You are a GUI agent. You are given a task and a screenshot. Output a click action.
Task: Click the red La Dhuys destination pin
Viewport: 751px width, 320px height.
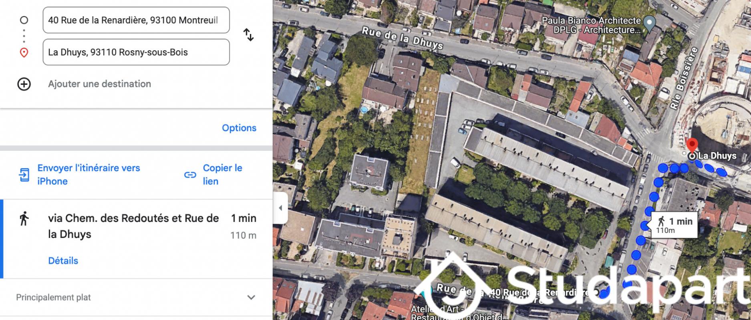(x=692, y=146)
